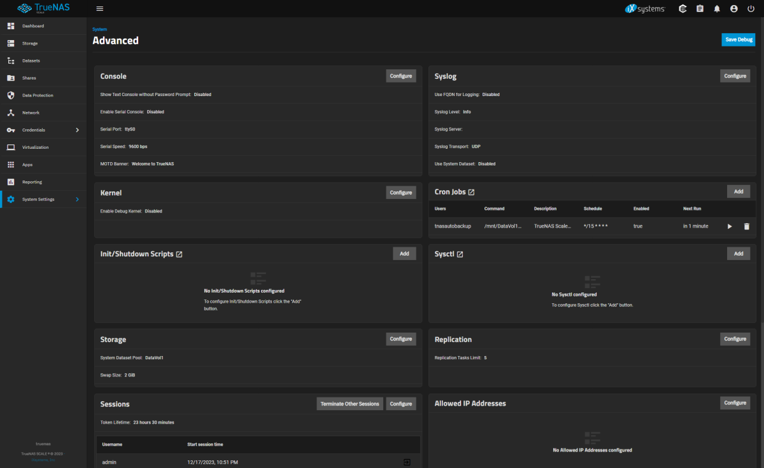Click the Reporting chart icon
Viewport: 764px width, 468px height.
[x=11, y=182]
